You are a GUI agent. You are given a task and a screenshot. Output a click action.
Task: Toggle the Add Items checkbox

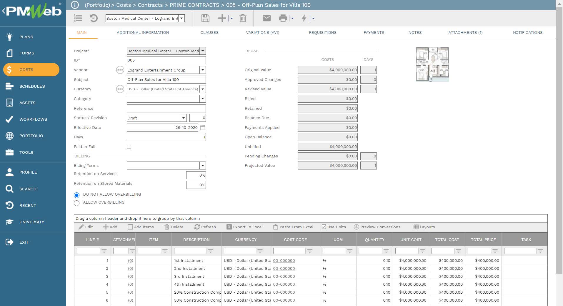(x=130, y=227)
